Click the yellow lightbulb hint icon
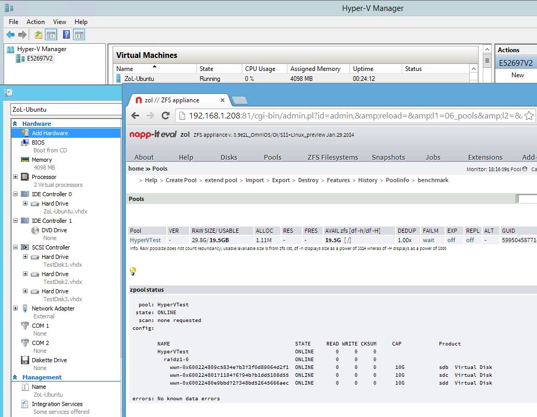Screen dimensions: 537x417 (x=133, y=271)
